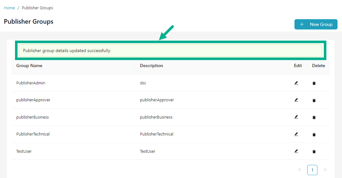Select the PublisherAdmin group name

31,83
